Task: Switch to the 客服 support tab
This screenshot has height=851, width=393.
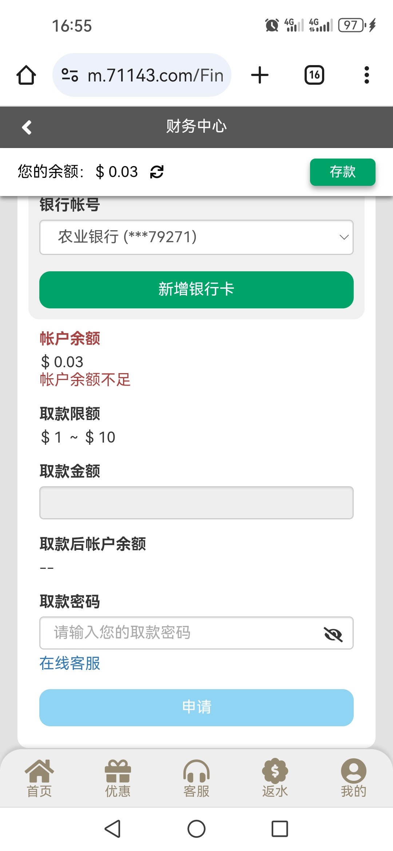Action: click(x=196, y=778)
